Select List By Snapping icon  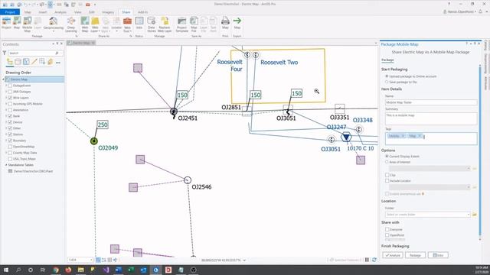42,62
